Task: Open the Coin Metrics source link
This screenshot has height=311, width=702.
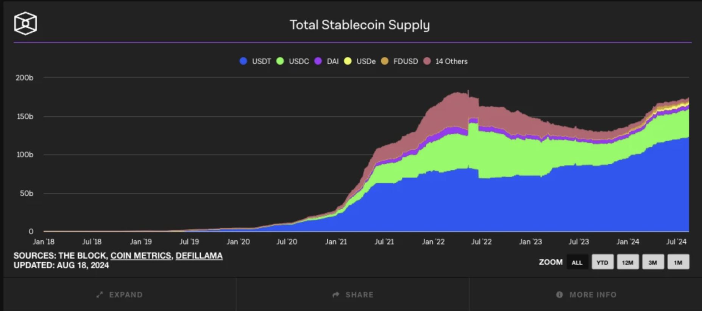Action: 141,256
